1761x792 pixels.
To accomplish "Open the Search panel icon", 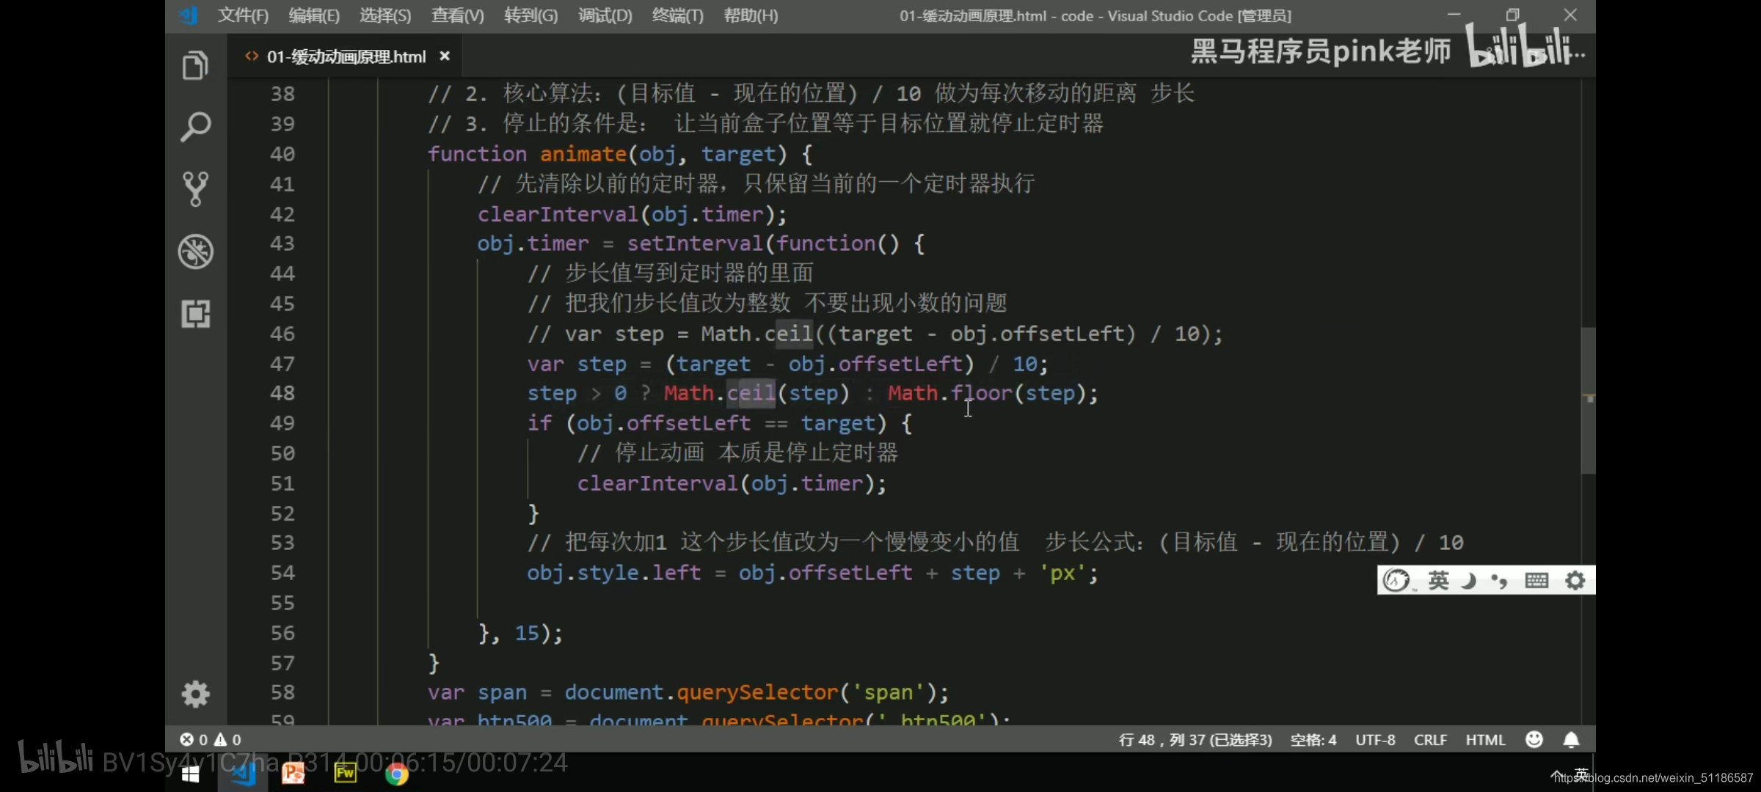I will [195, 127].
